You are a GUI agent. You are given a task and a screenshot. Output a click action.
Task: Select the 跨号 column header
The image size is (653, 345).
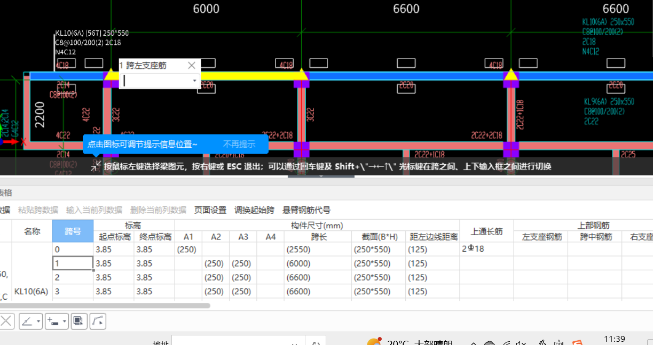73,231
